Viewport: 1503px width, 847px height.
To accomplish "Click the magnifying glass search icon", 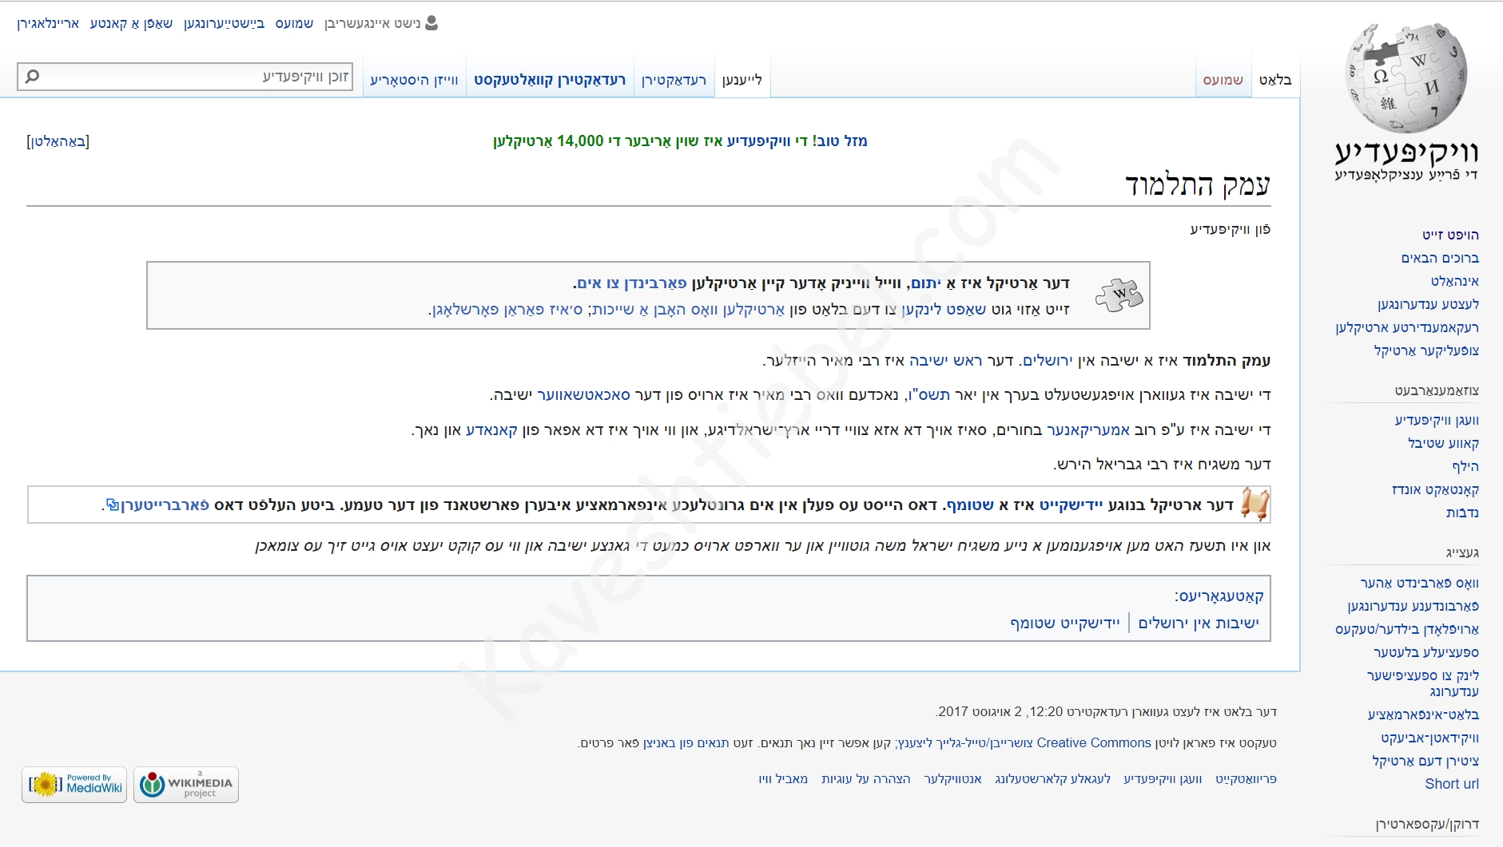I will point(32,77).
